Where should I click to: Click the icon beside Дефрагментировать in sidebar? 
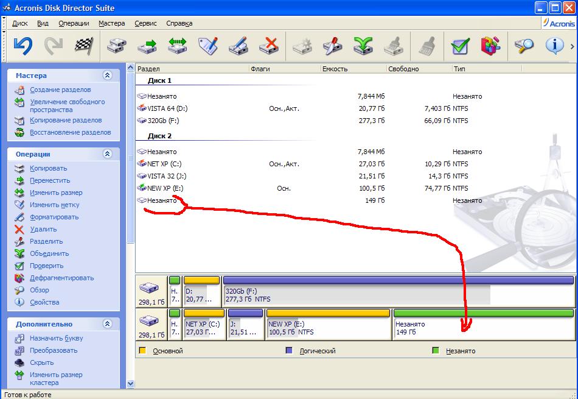point(19,278)
